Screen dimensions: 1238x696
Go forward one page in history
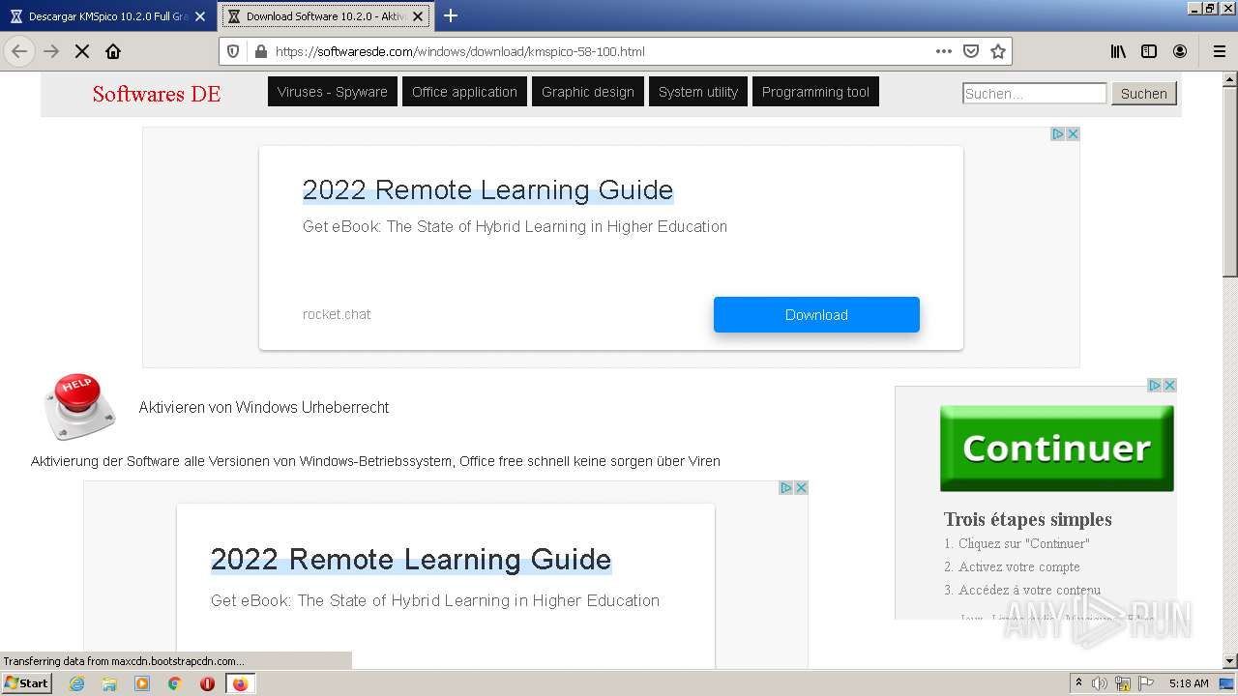[51, 51]
